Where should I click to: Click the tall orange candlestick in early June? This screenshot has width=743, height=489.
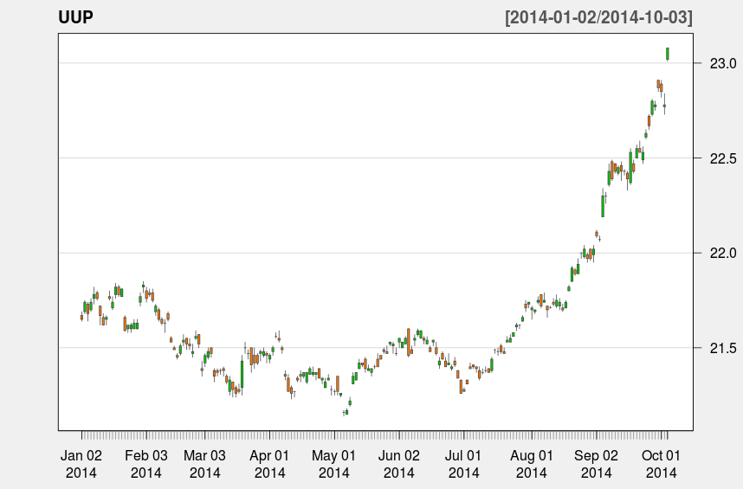[x=409, y=342]
